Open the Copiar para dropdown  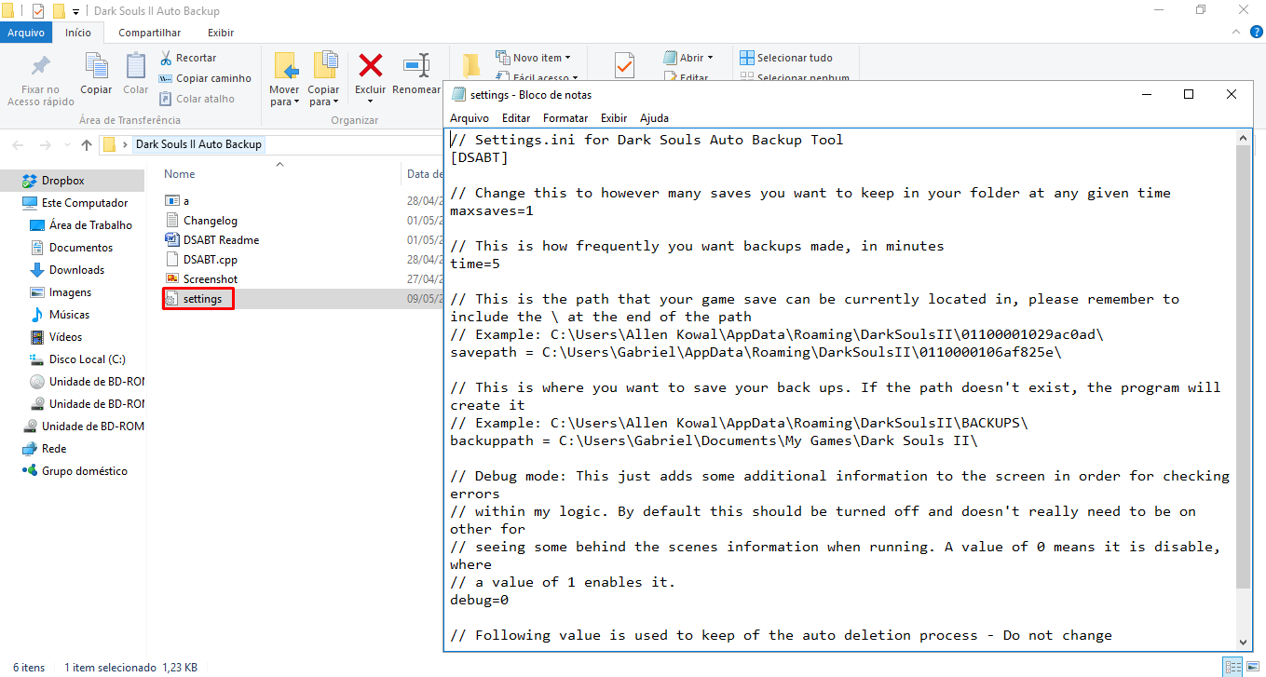coord(324,96)
